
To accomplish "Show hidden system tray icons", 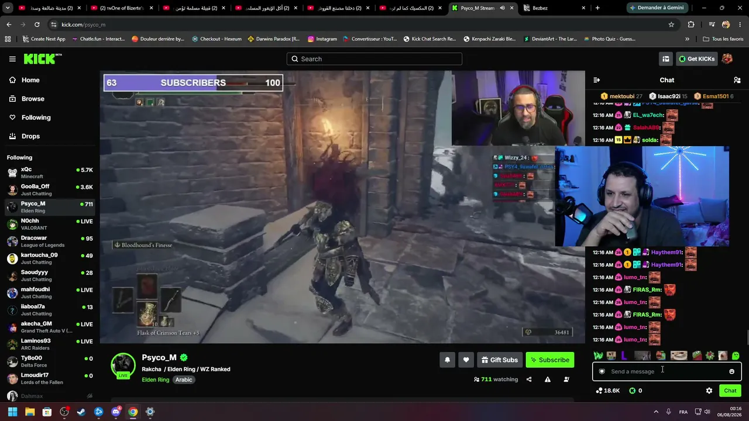I will 655,412.
